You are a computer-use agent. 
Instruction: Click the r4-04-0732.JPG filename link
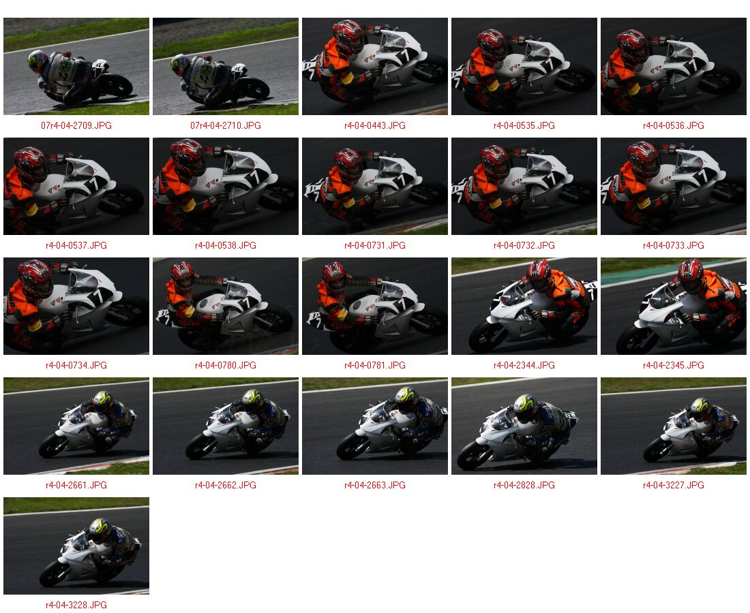tap(524, 246)
